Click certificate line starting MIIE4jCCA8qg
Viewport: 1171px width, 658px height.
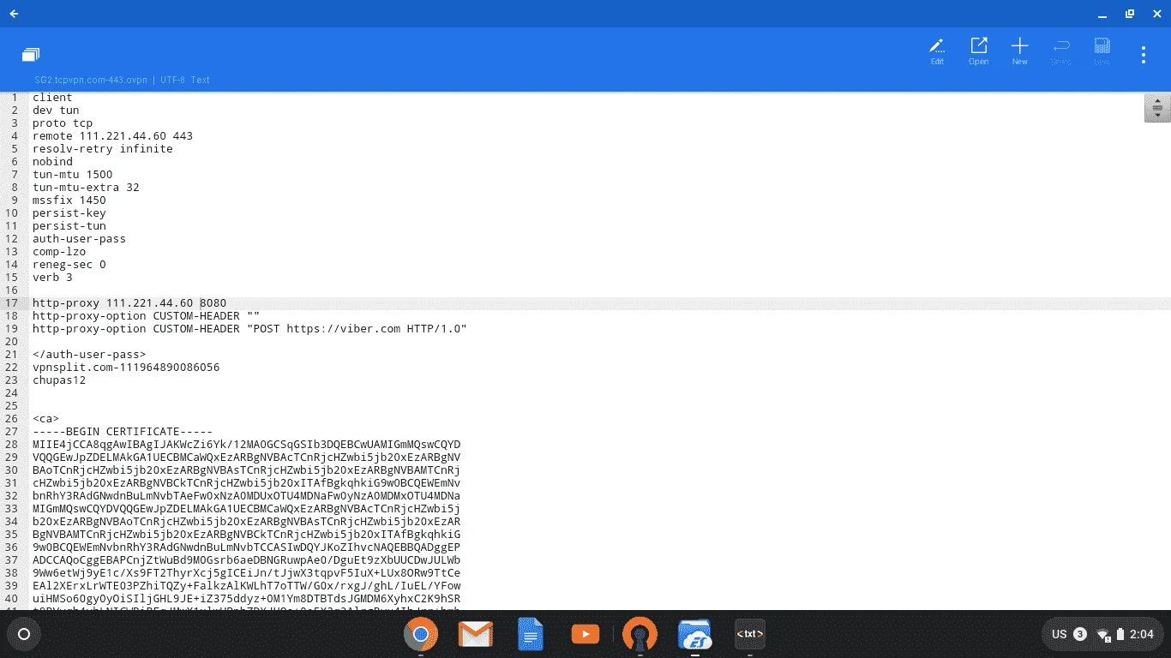246,445
